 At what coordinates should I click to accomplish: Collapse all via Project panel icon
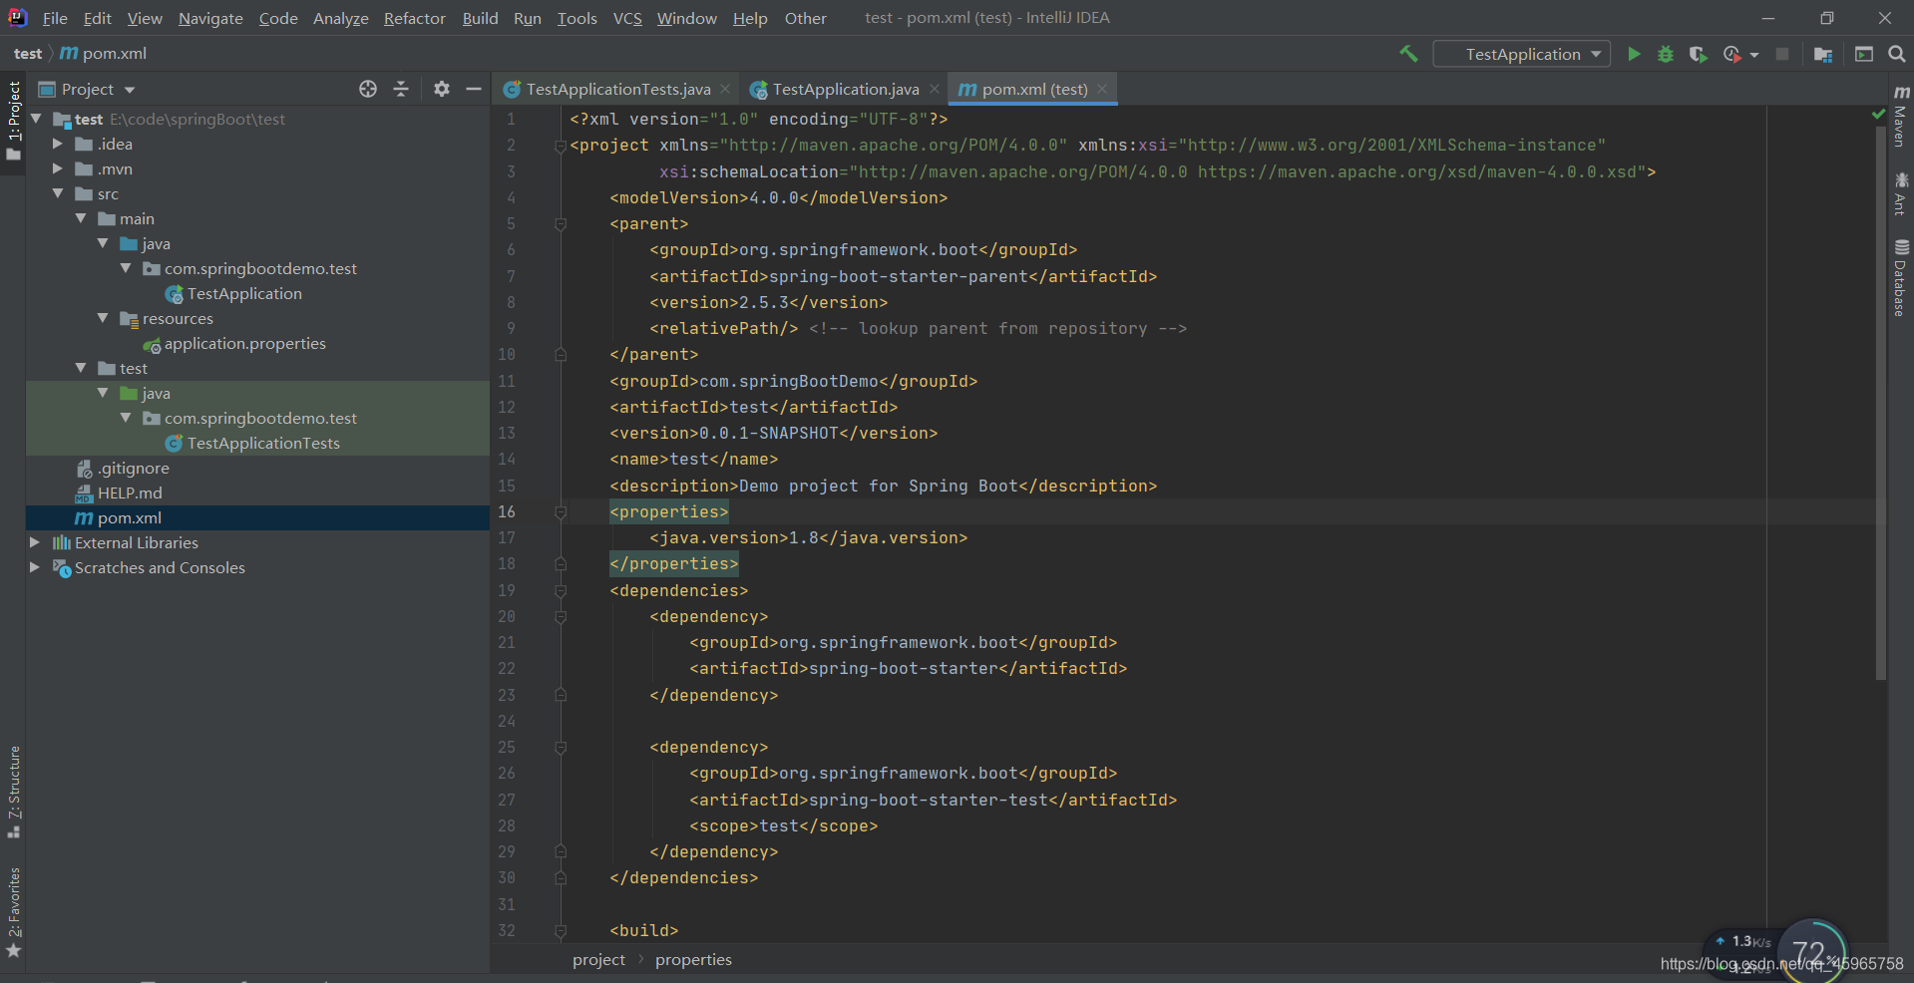point(401,89)
